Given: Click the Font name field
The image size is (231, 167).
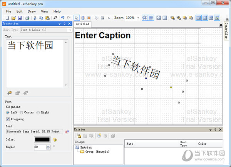Looking at the screenshot, I should click(x=35, y=132).
